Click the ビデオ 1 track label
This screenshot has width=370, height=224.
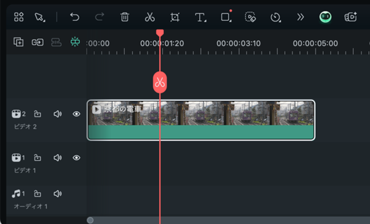25,170
